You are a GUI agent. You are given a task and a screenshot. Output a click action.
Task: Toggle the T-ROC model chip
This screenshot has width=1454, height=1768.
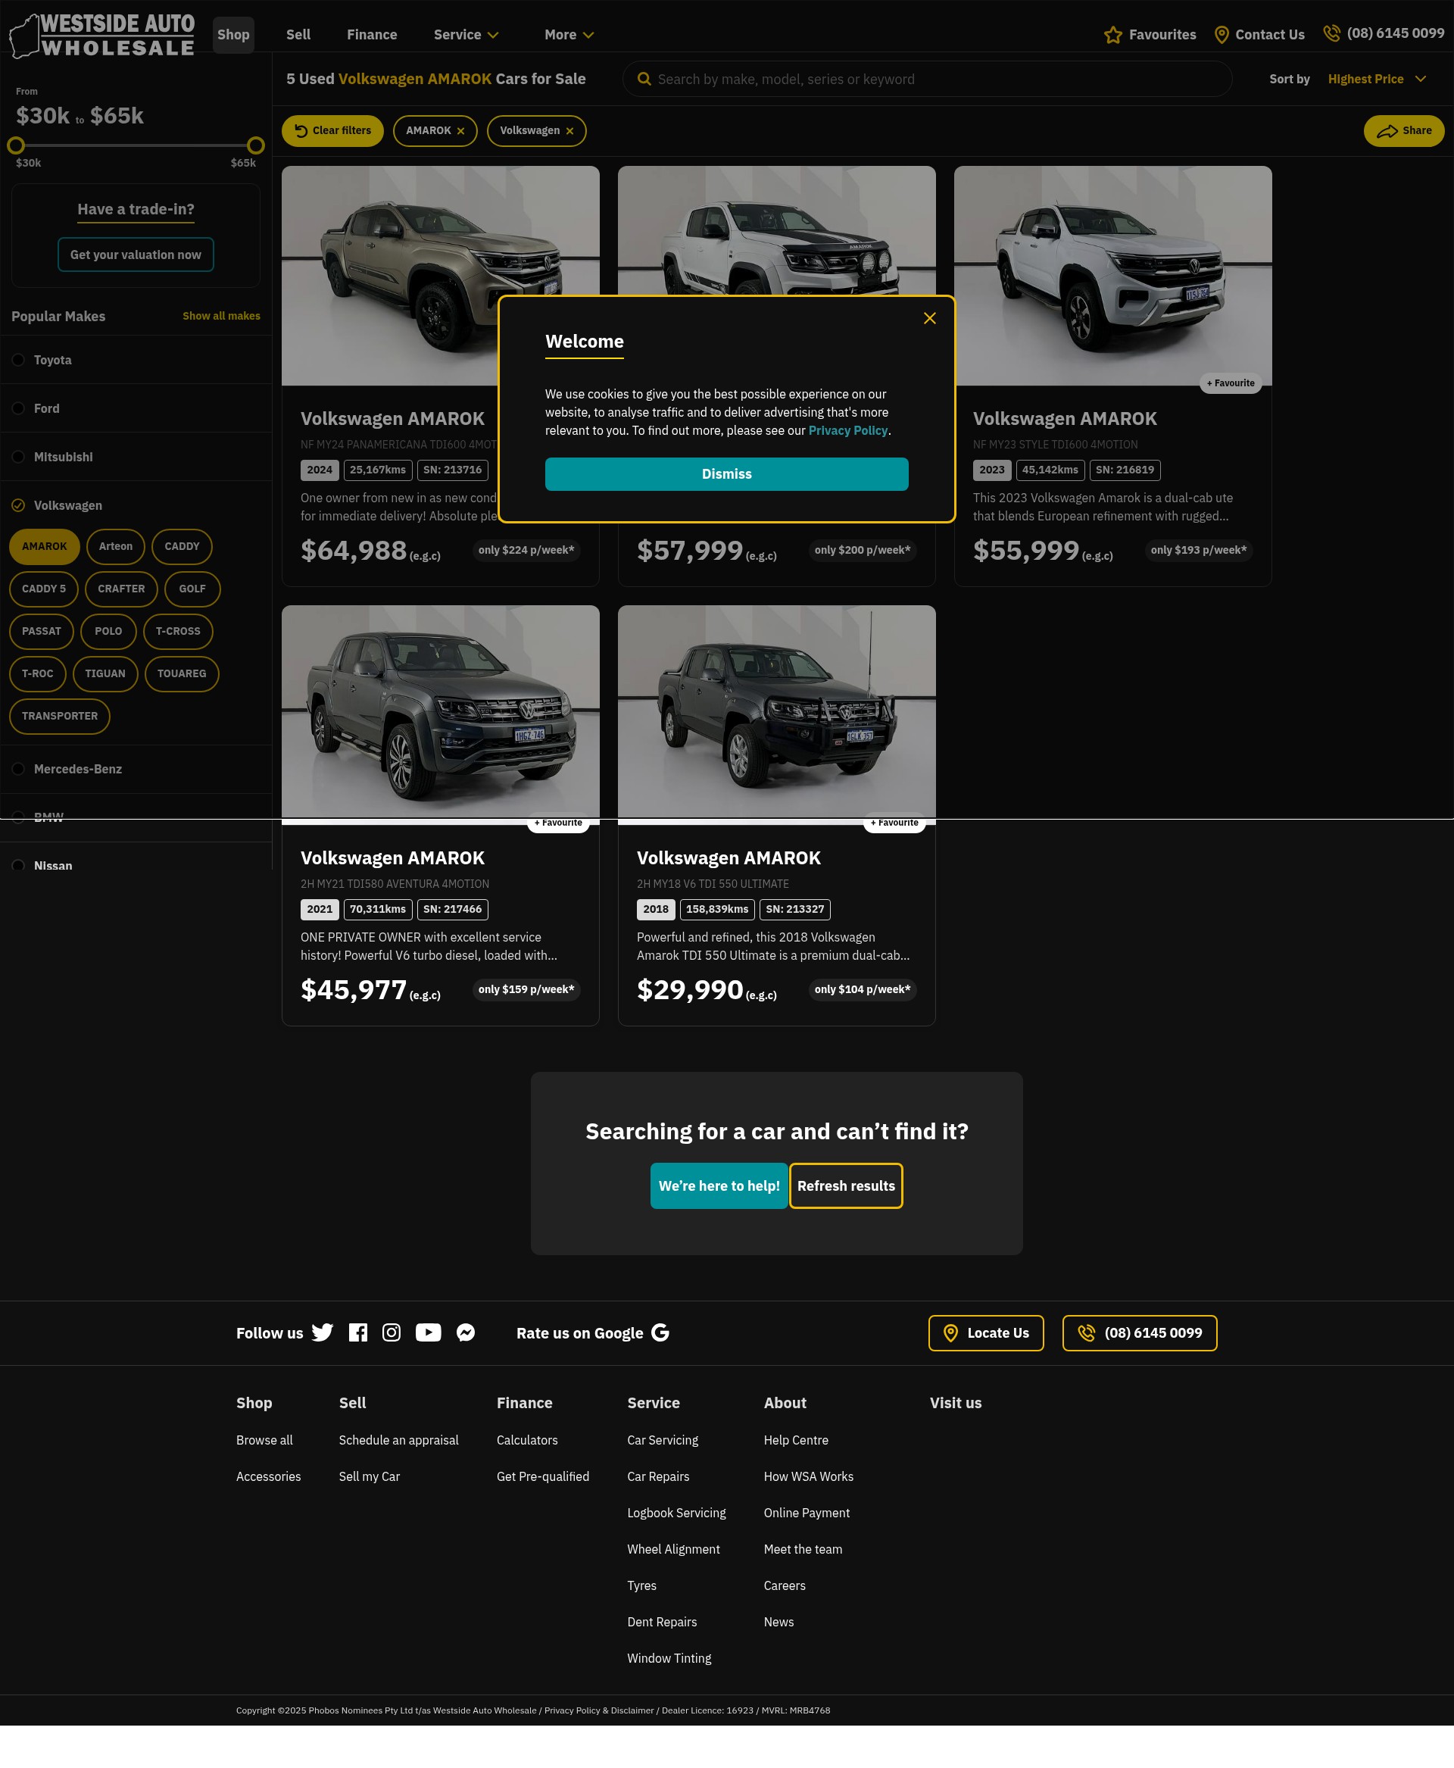point(38,673)
